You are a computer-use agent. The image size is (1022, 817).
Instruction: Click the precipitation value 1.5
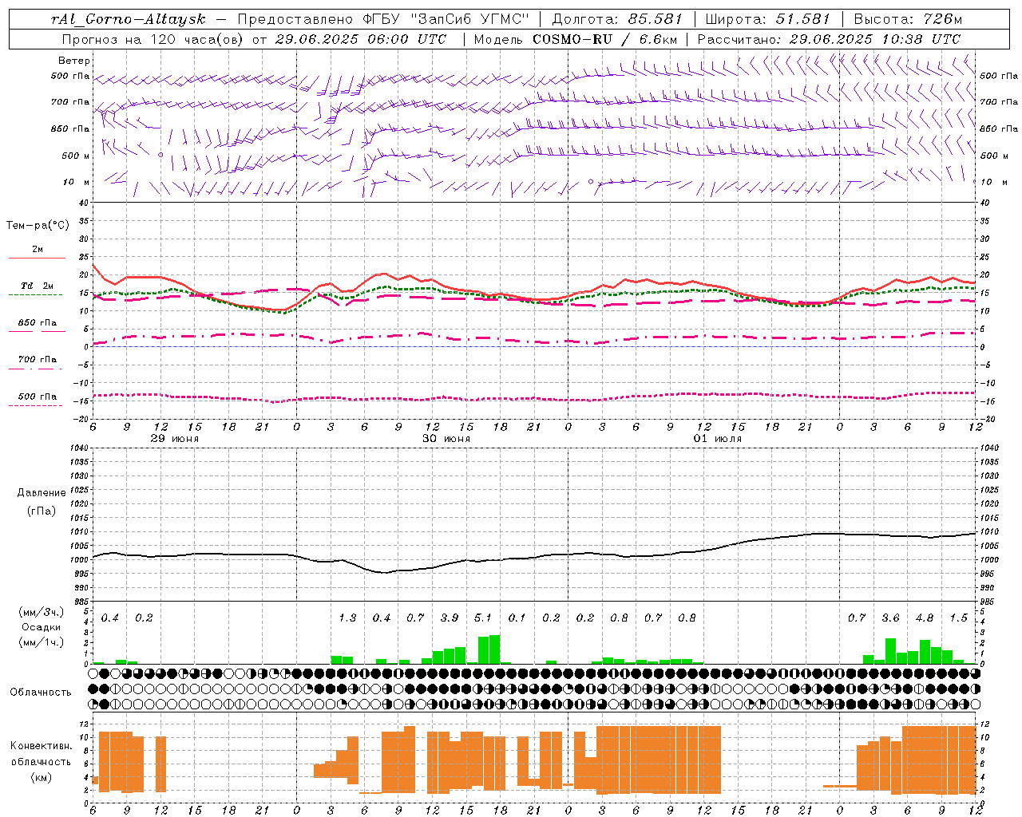tap(958, 618)
